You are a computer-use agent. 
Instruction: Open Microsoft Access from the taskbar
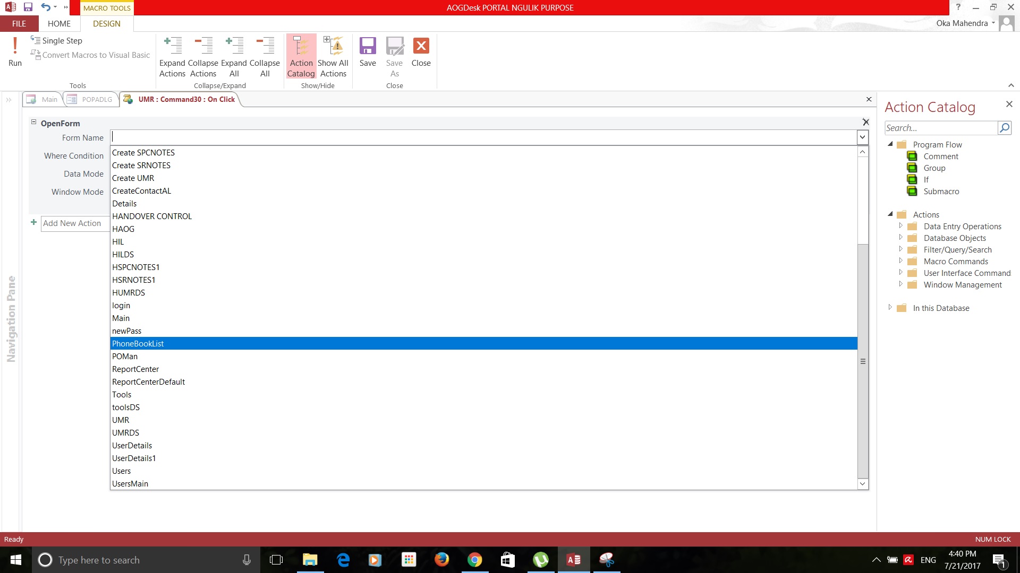[573, 559]
